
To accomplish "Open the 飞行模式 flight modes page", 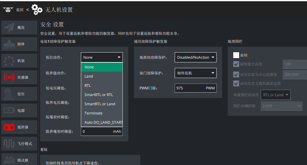I will [19, 144].
